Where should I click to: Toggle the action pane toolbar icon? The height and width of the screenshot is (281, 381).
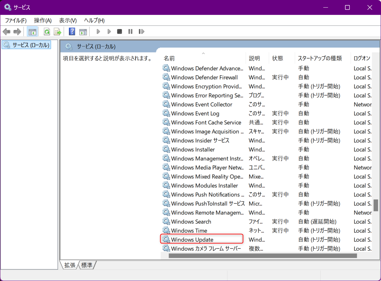(83, 32)
